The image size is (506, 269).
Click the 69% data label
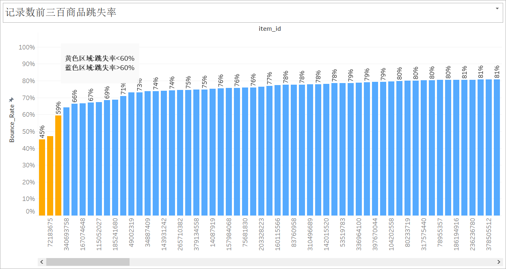tap(107, 92)
